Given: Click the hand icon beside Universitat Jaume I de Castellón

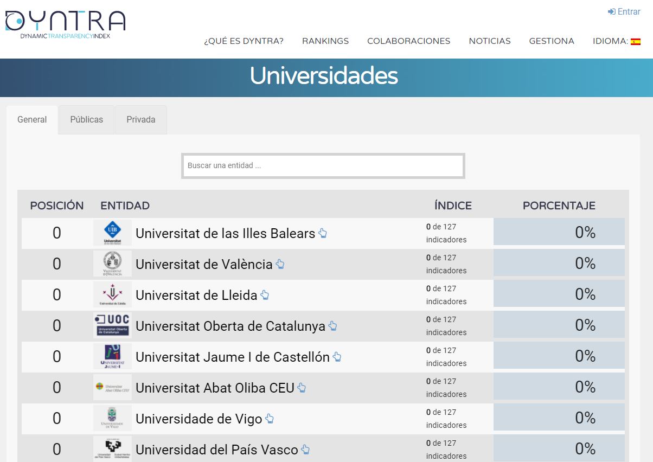Looking at the screenshot, I should tap(337, 357).
